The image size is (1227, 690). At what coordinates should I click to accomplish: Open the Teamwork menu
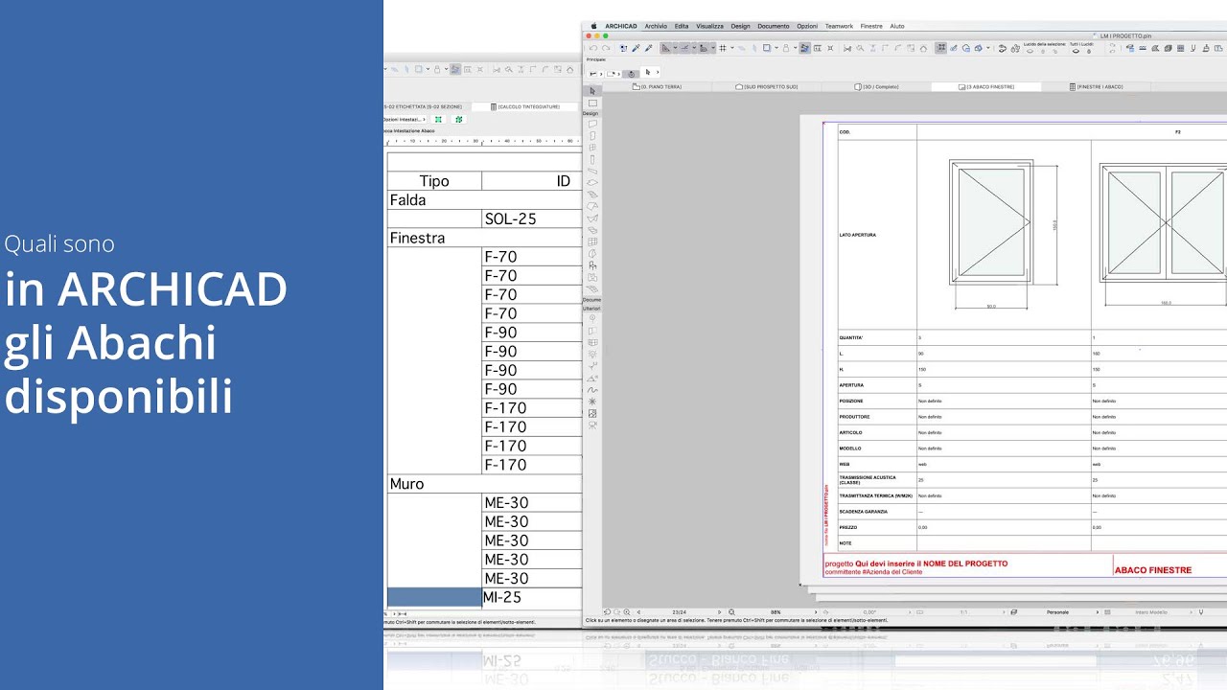pos(839,26)
